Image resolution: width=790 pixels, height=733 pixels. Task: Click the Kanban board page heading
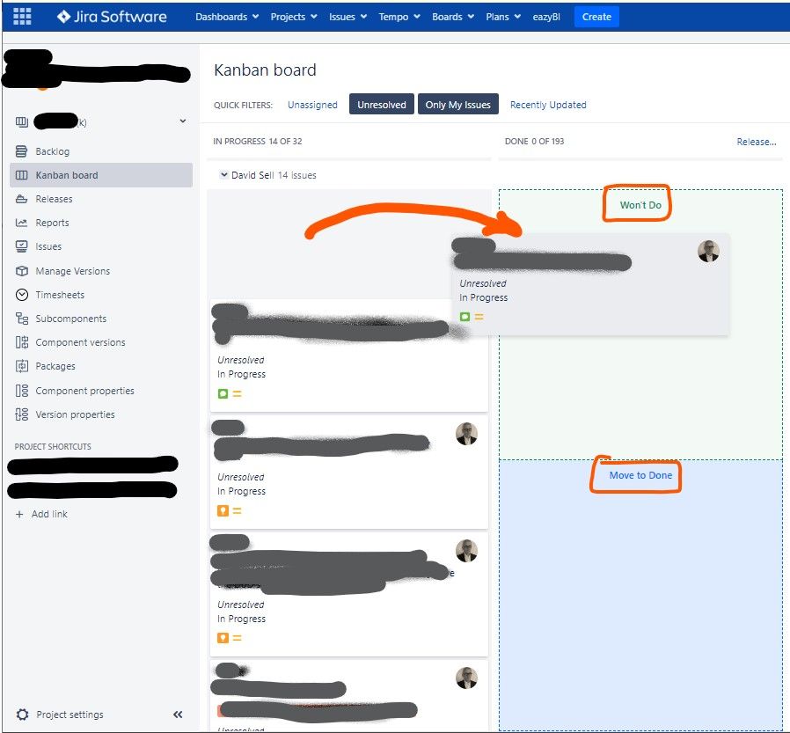(x=265, y=70)
